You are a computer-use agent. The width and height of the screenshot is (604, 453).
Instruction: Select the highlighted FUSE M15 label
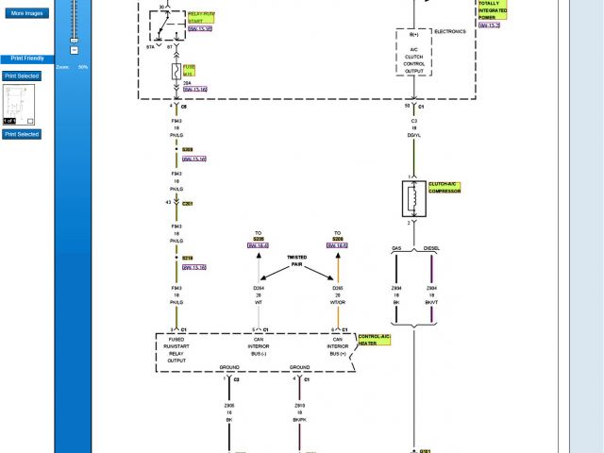pyautogui.click(x=189, y=69)
